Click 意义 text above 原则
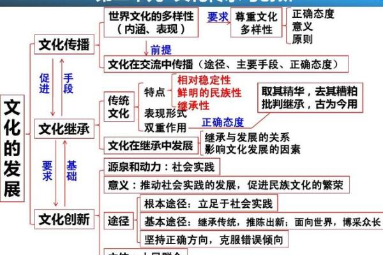The width and height of the screenshot is (383, 255). point(303,26)
